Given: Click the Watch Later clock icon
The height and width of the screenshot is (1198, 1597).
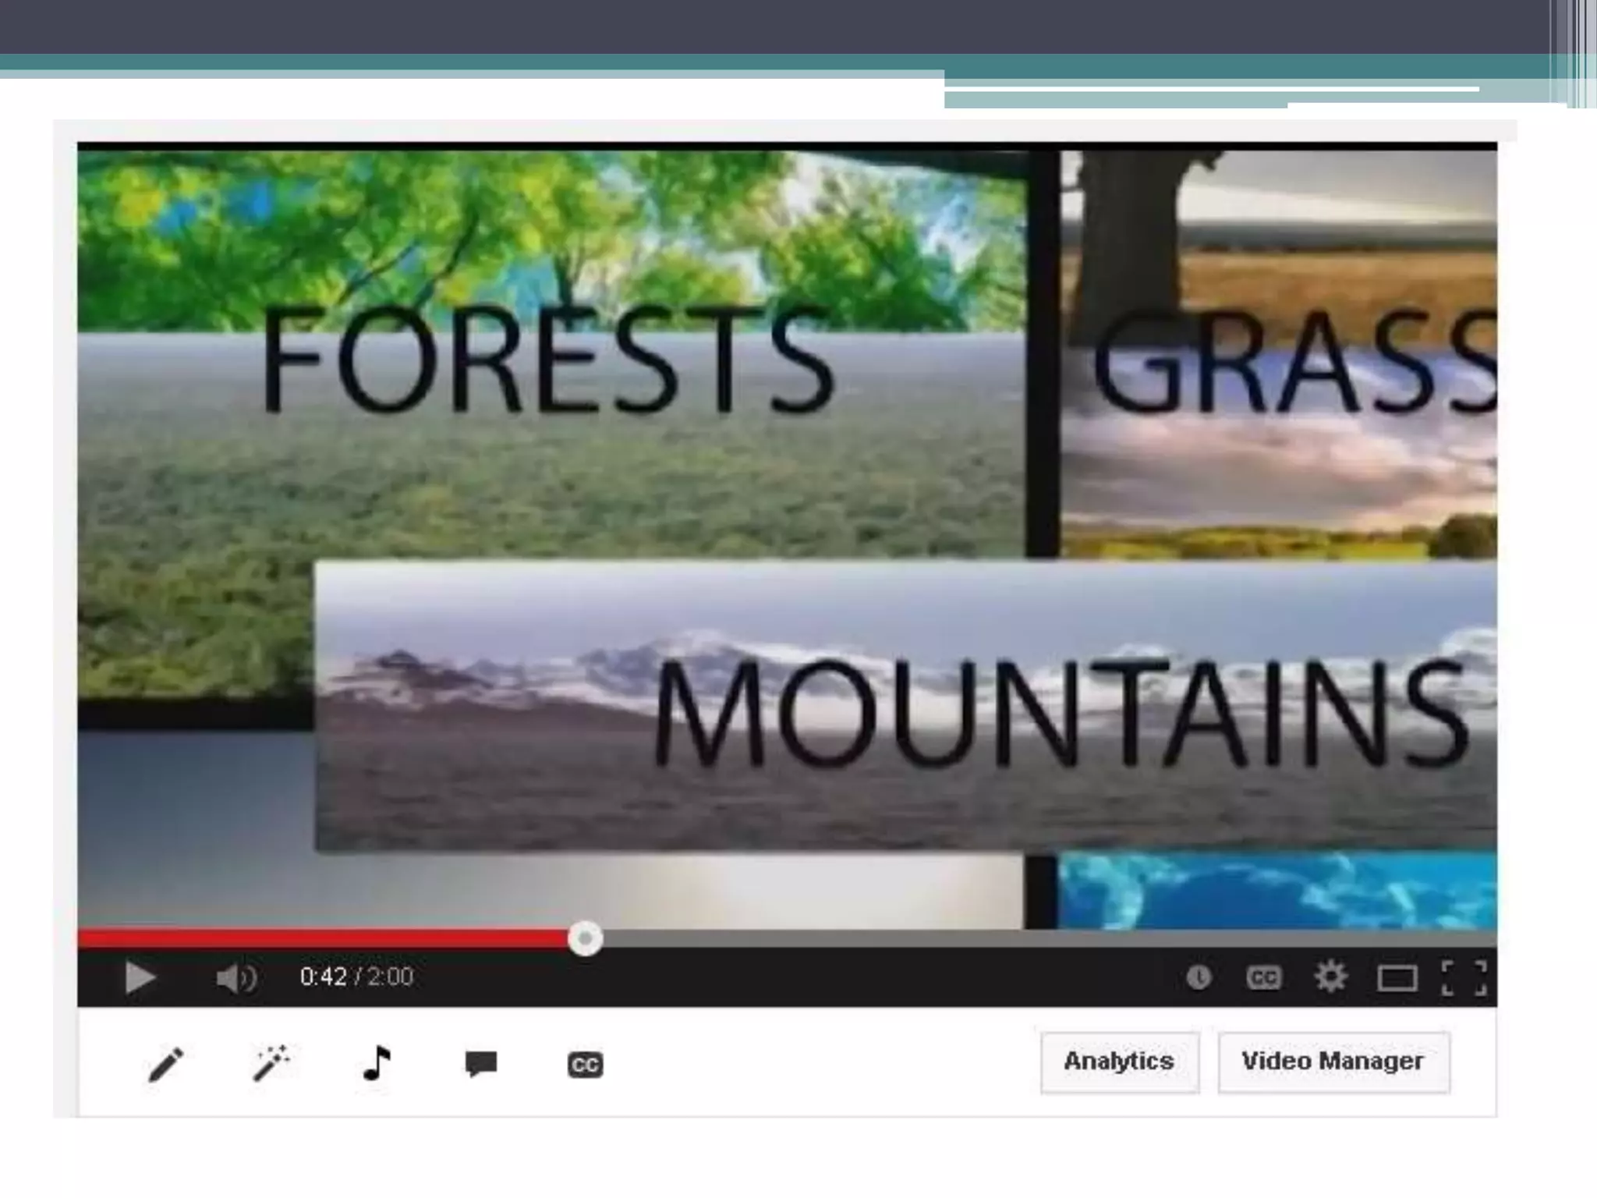Looking at the screenshot, I should [x=1199, y=977].
